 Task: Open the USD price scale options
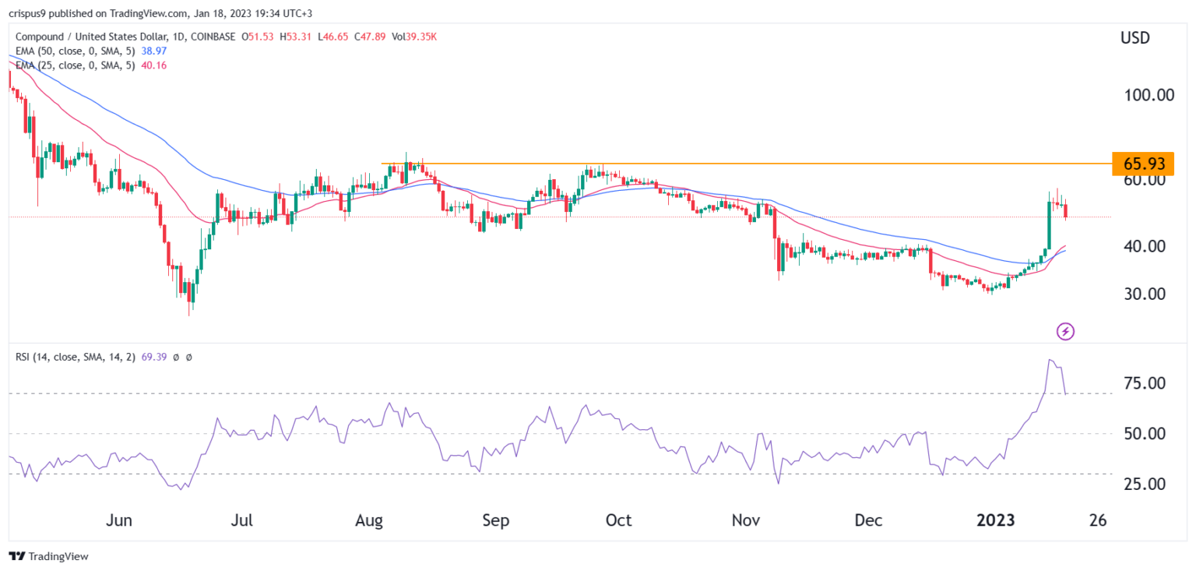tap(1136, 37)
